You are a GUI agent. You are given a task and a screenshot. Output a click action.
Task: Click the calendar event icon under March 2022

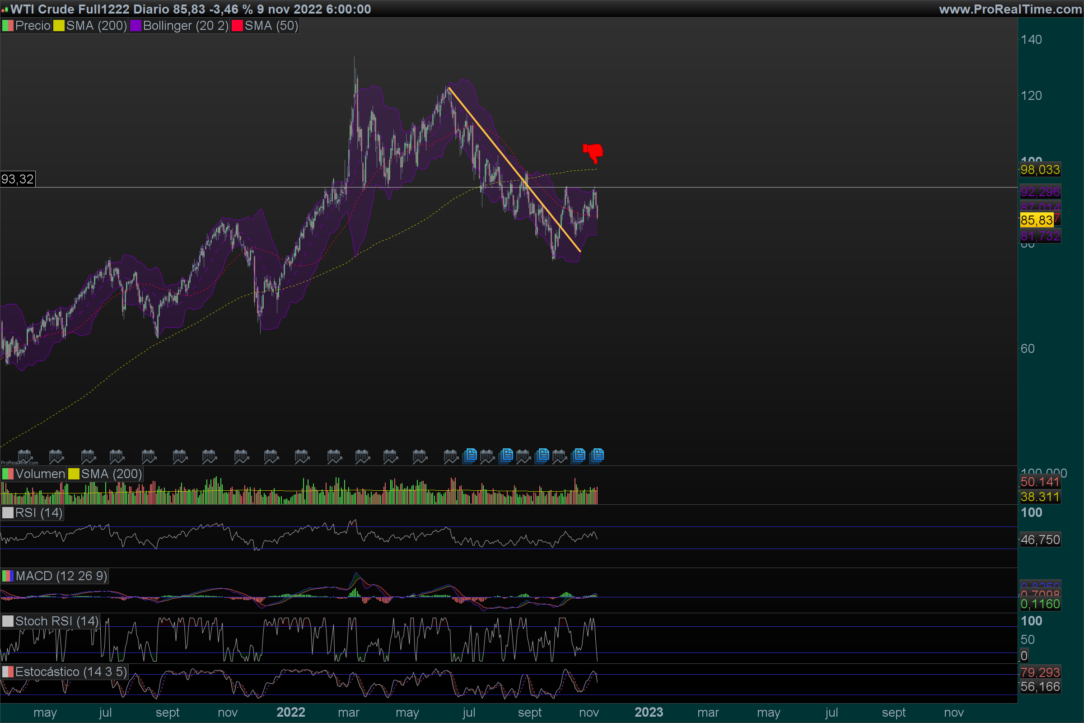tap(362, 457)
